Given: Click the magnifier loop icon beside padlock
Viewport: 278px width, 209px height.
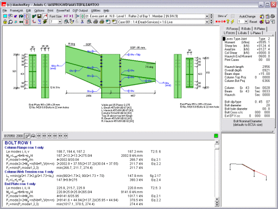Looking at the screenshot, I should coord(10,22).
